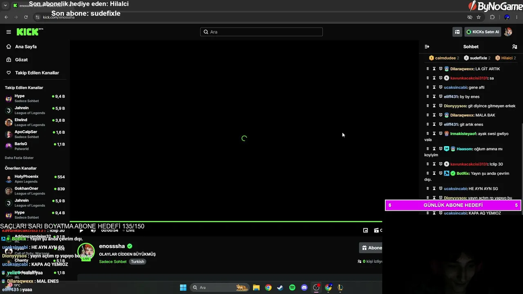The image size is (523, 294).
Task: Click the GÜNLÜK ABONE HEDEFİ goal bar
Action: (x=453, y=205)
